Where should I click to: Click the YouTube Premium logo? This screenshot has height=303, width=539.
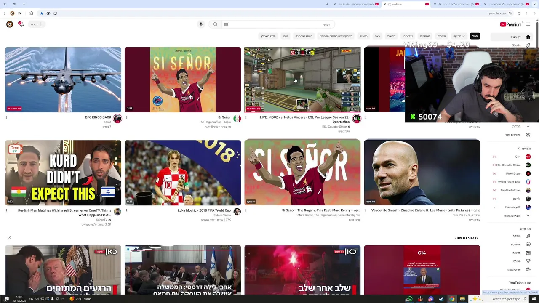pos(511,24)
